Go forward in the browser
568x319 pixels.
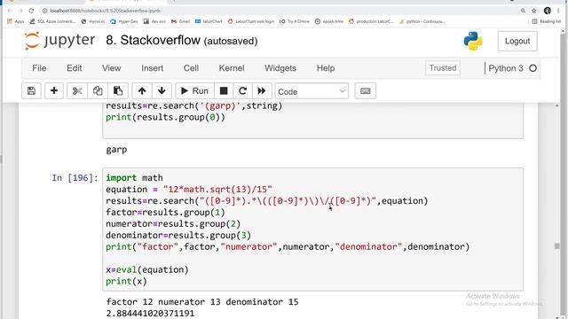click(x=20, y=11)
